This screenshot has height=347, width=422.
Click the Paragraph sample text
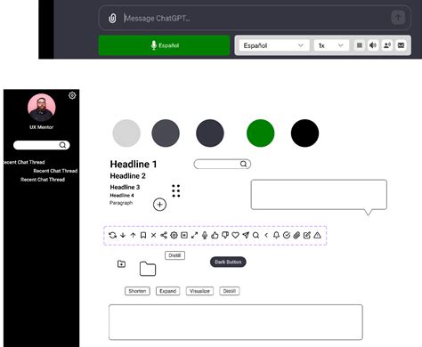[121, 203]
